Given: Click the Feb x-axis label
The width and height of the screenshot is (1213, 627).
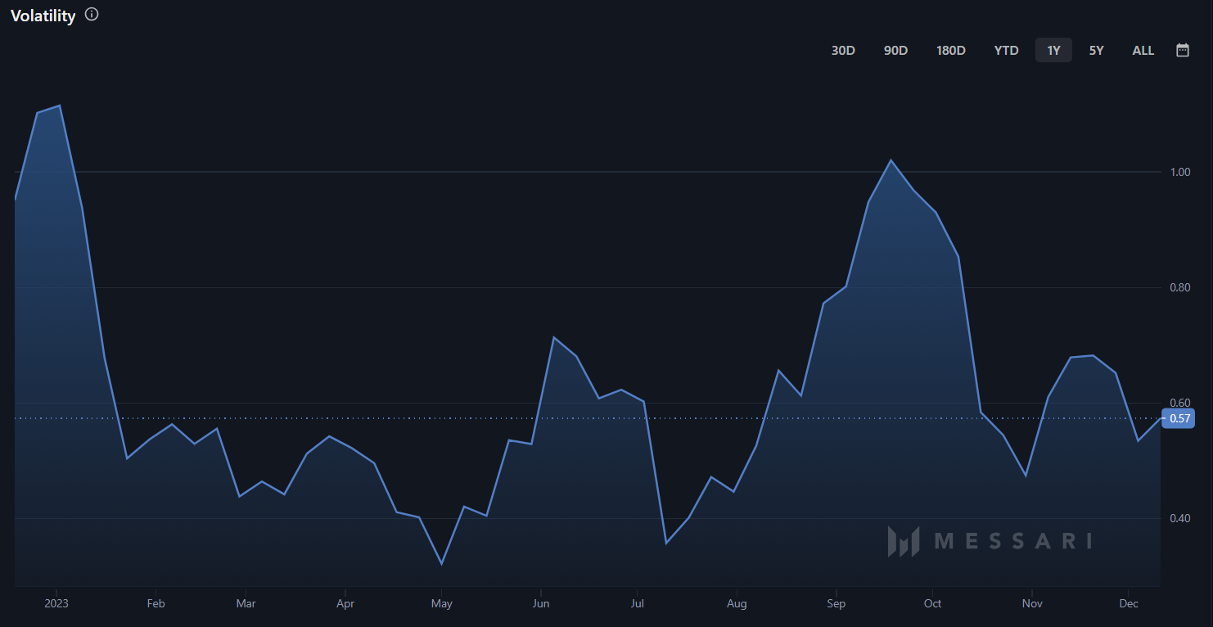Looking at the screenshot, I should click(x=156, y=603).
